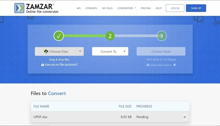
Task: Click the green checkmark step one circle
Action: 59,36
